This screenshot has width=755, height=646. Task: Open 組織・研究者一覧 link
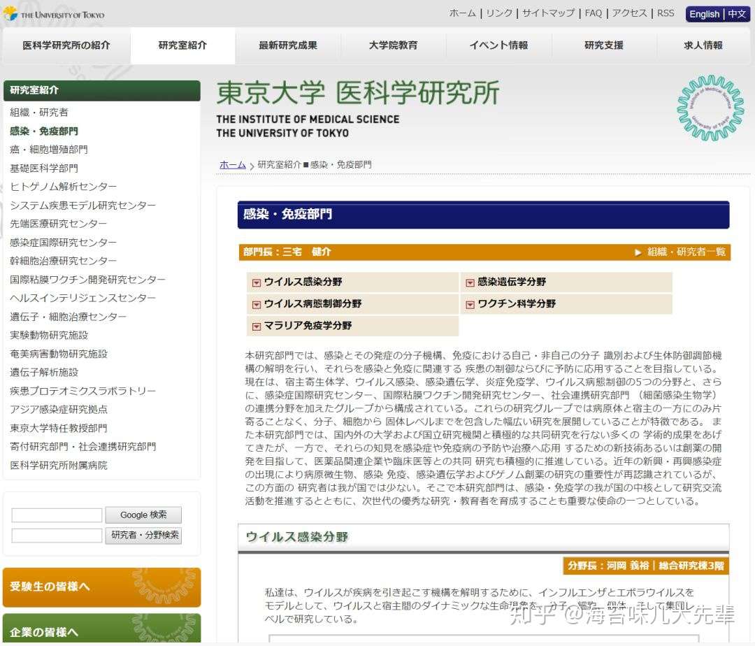[686, 252]
